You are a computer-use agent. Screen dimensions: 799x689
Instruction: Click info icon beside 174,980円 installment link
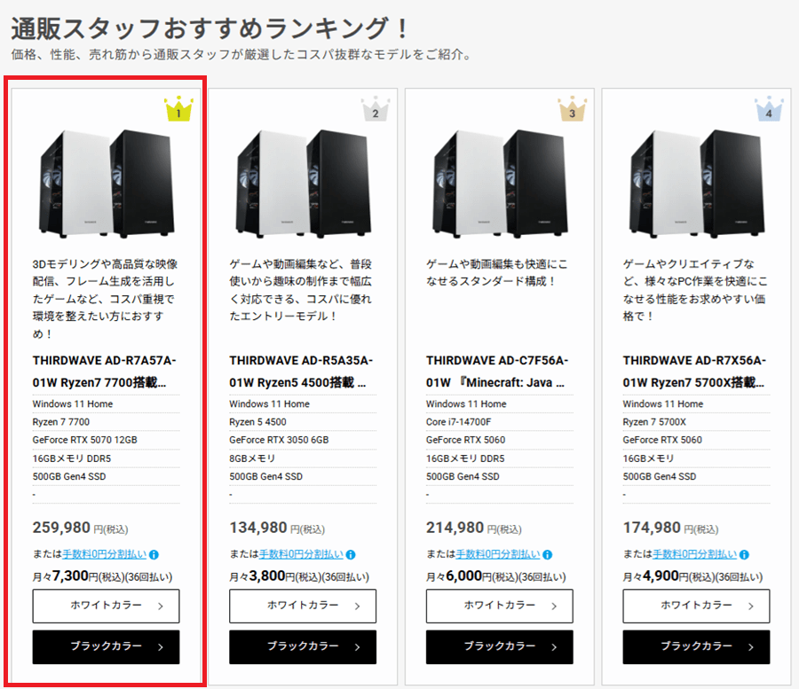pos(744,554)
